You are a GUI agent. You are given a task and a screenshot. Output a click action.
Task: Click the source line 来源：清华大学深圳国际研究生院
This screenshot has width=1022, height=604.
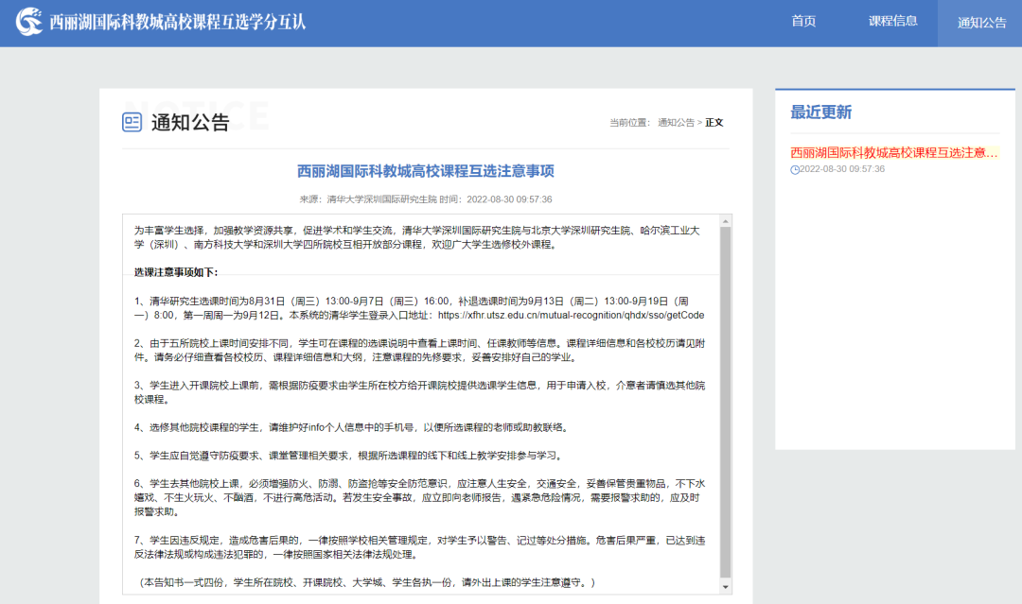367,199
